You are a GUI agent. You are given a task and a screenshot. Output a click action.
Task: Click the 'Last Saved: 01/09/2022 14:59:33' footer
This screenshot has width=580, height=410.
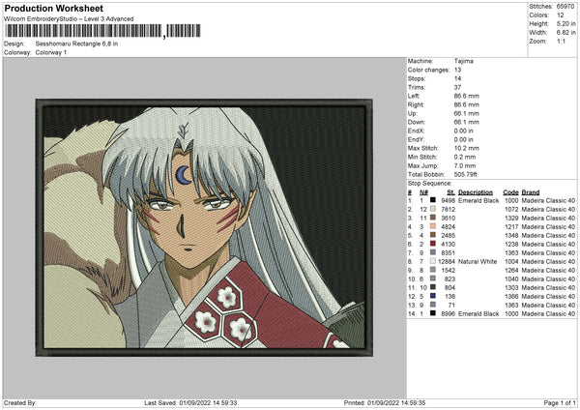(190, 402)
